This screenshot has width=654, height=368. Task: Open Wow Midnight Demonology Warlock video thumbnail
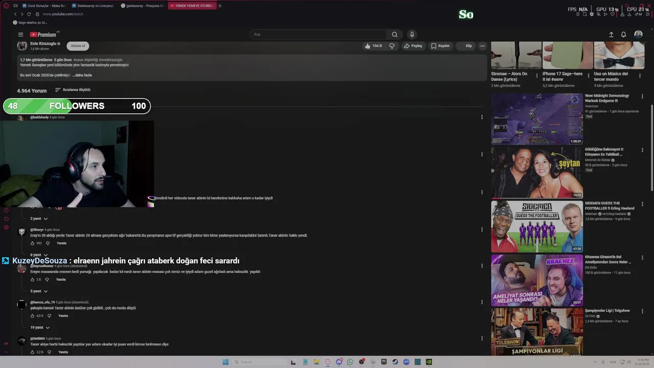[537, 119]
